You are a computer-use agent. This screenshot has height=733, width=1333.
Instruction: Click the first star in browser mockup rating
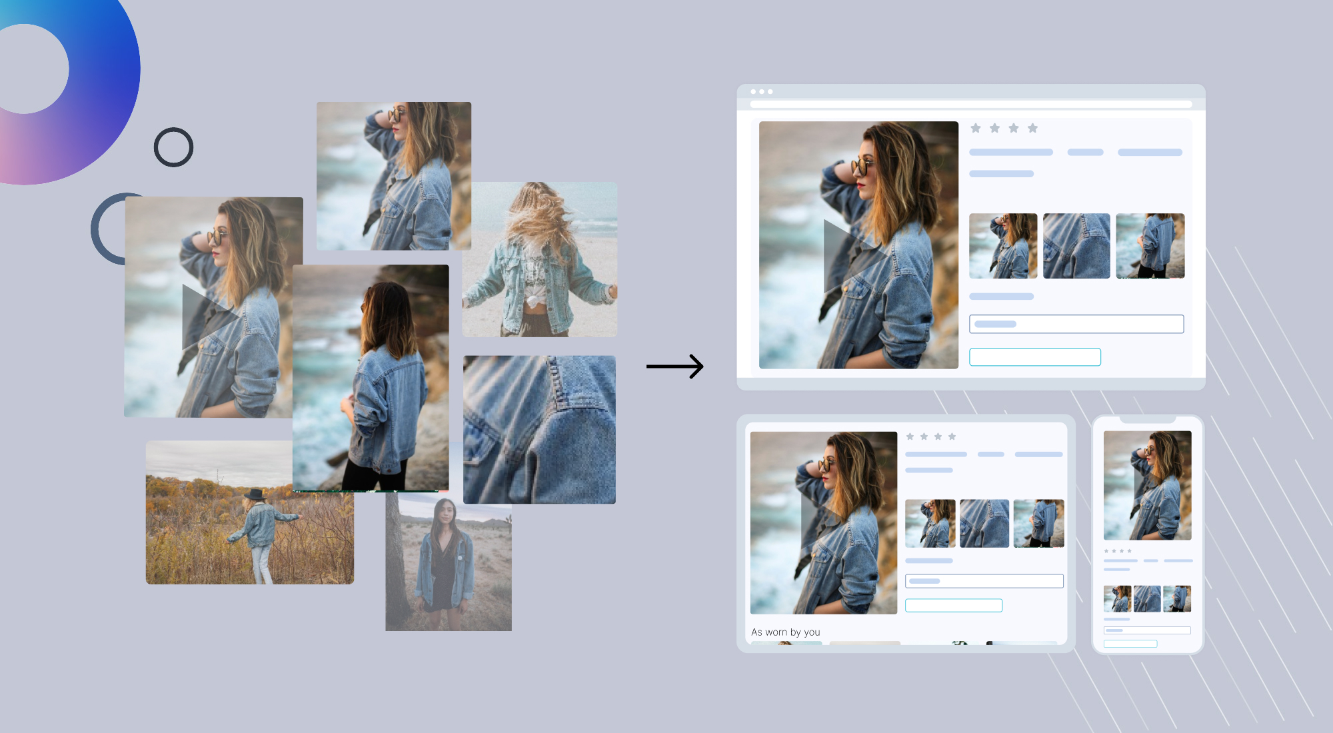(976, 128)
